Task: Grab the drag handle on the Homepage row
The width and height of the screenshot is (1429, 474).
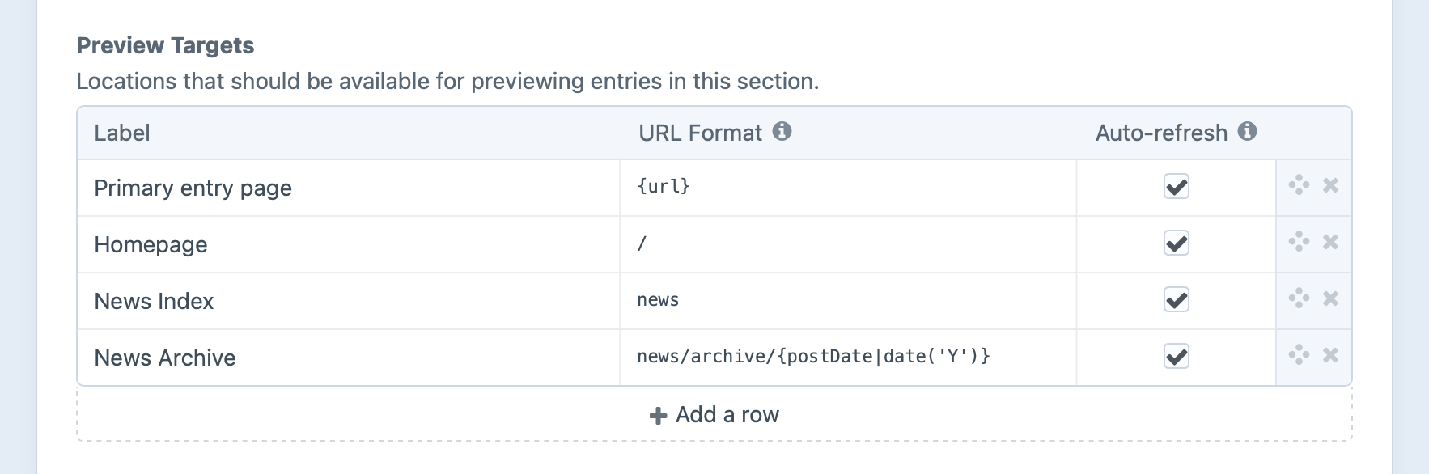Action: (x=1299, y=243)
